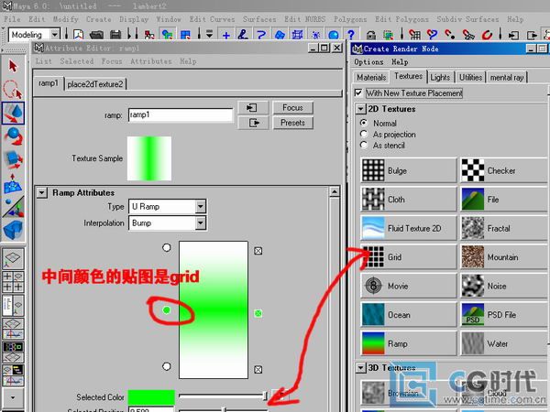This screenshot has height=412, width=550.
Task: Create a File texture node
Action: coord(503,200)
